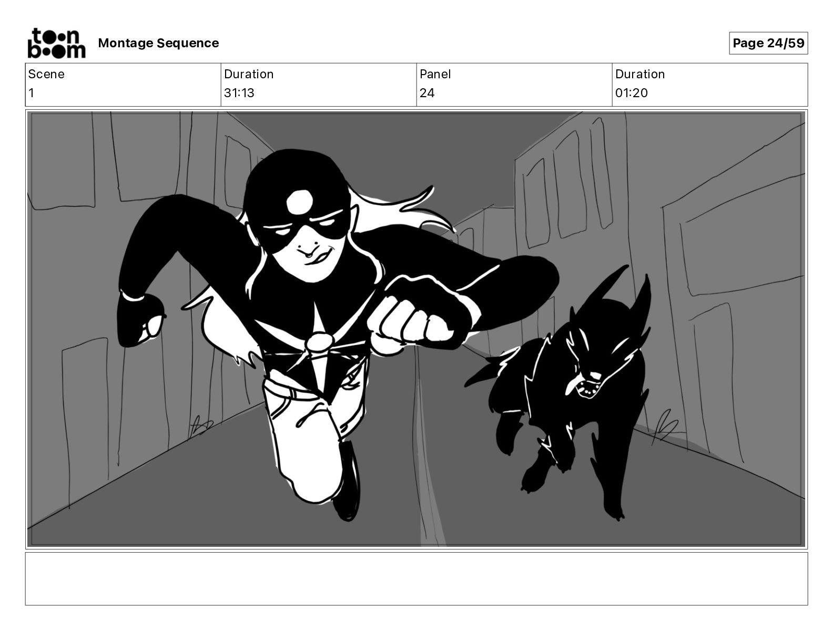Select panel number value '24'
The image size is (833, 643).
point(427,93)
